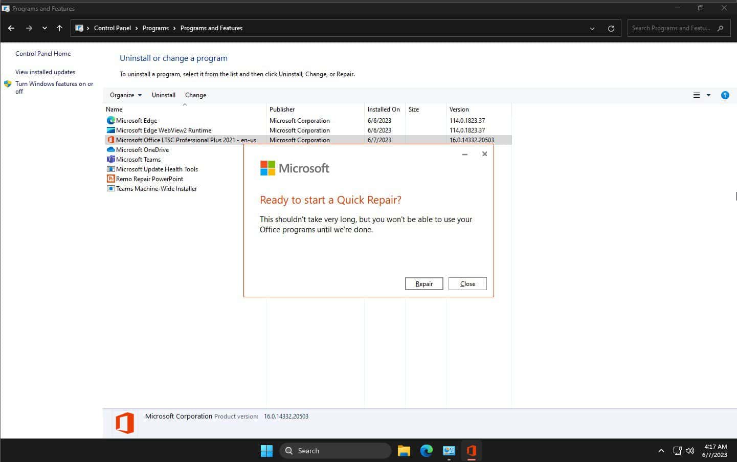Image resolution: width=737 pixels, height=462 pixels.
Task: Show hidden tray icons chevron
Action: 661,451
